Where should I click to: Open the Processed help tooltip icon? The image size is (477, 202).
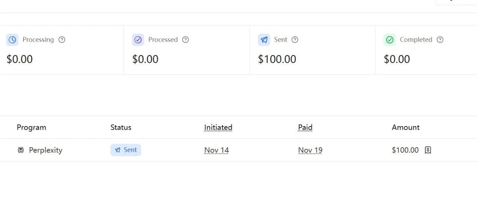(x=186, y=40)
